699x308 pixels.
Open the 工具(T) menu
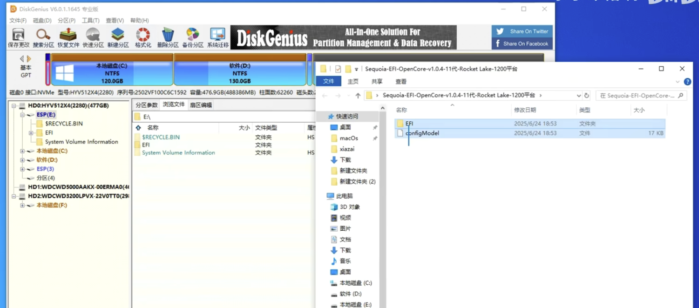(x=90, y=21)
